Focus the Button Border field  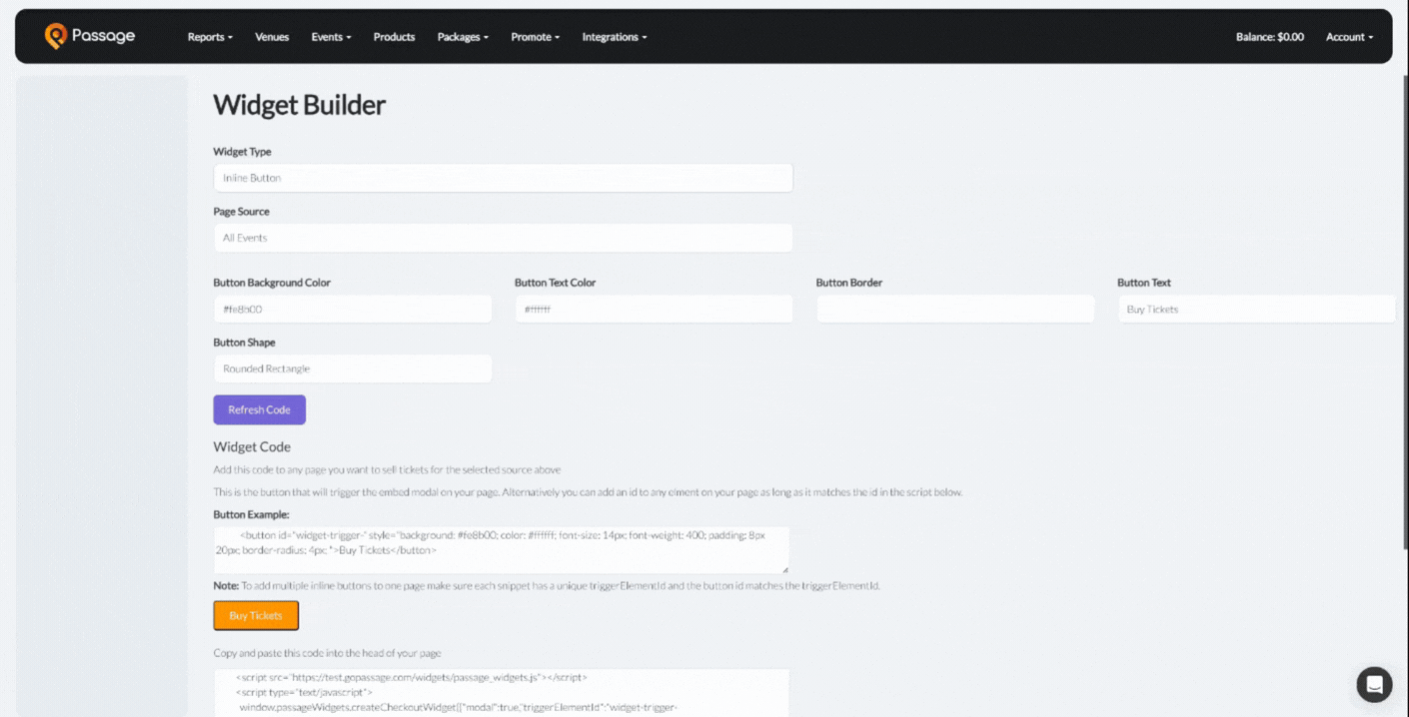click(955, 309)
